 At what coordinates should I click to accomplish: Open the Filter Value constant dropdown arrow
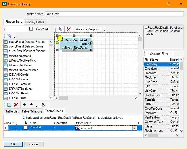tap(134, 128)
